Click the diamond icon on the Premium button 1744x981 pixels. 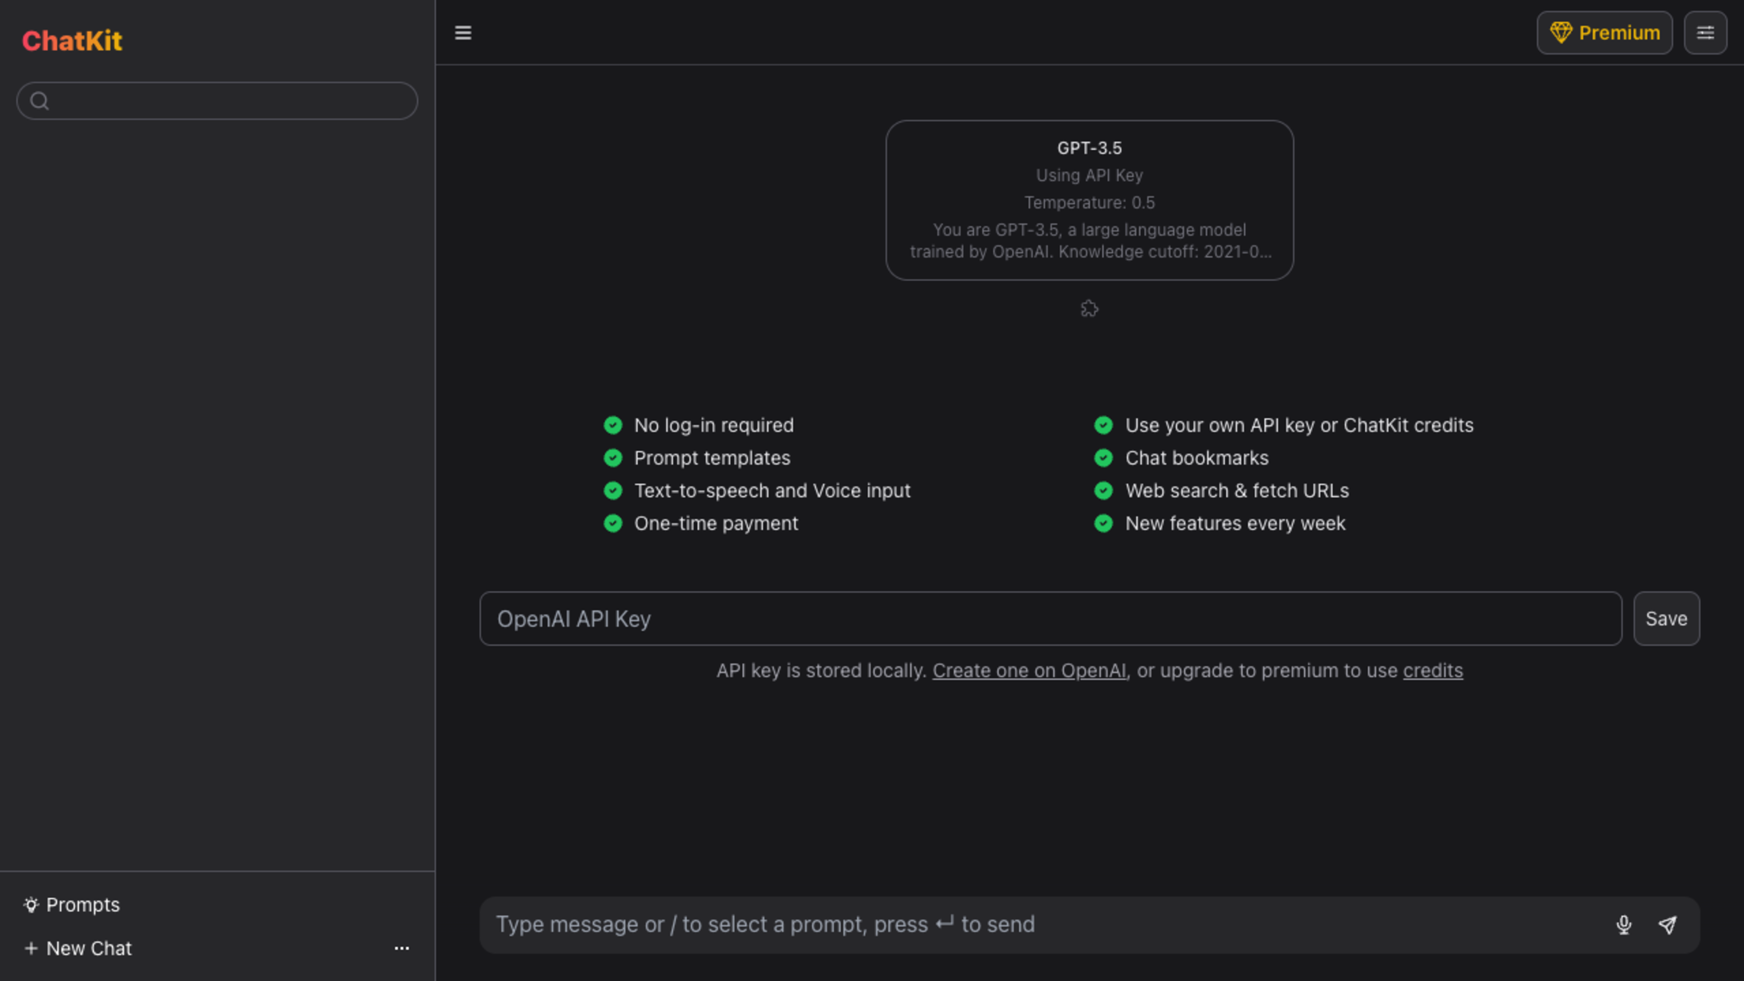(x=1561, y=33)
